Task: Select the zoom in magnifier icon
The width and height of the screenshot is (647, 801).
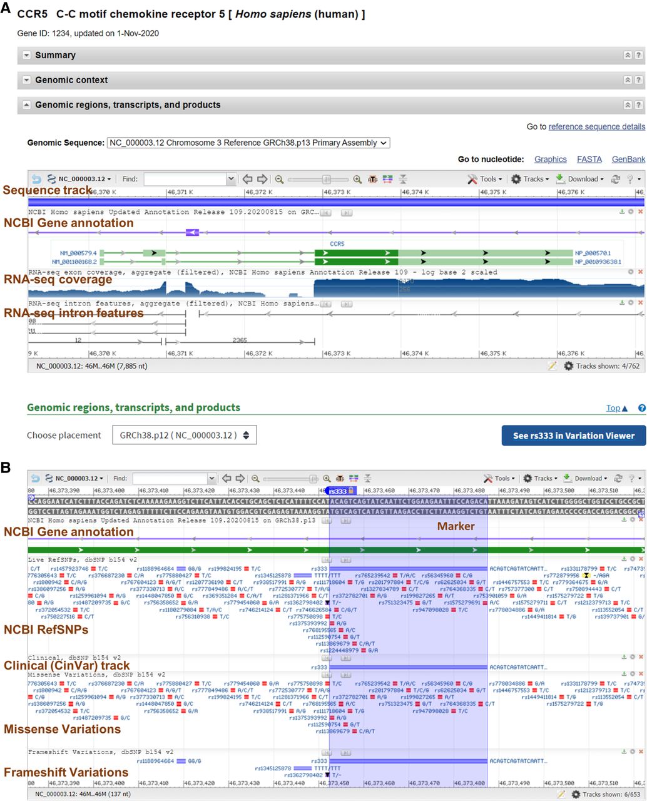Action: [357, 179]
